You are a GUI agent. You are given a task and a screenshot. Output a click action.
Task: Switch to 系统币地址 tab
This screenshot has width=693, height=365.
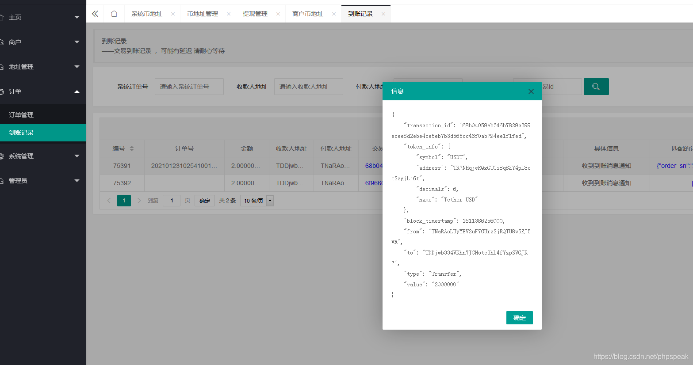point(147,14)
